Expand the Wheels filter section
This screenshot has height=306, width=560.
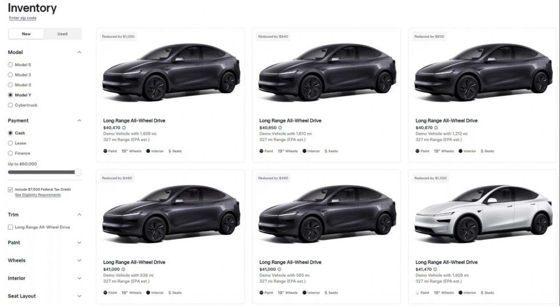79,260
